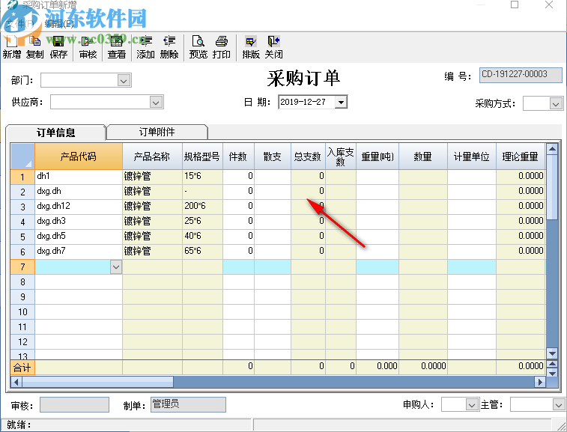Viewport: 567px width, 432px height.
Task: Switch to the 订单附件 tab
Action: [x=157, y=132]
